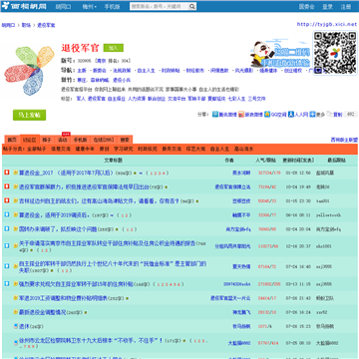Click the panda promotional banner
The image size is (359, 359).
coord(280,55)
